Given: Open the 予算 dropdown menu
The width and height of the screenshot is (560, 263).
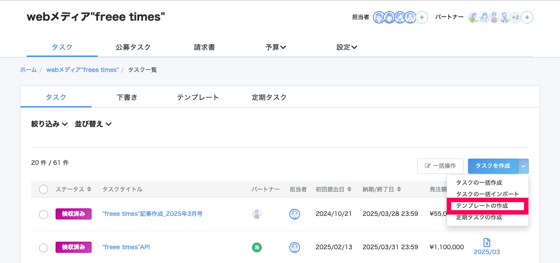Looking at the screenshot, I should (276, 47).
